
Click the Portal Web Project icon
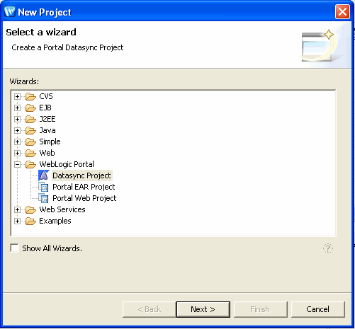click(x=44, y=198)
